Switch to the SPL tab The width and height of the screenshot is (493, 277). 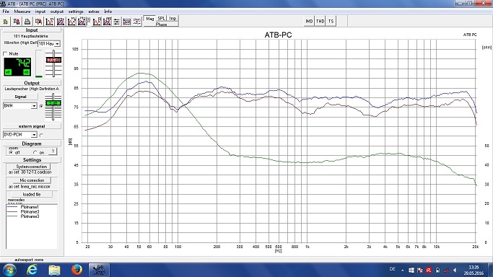click(161, 19)
